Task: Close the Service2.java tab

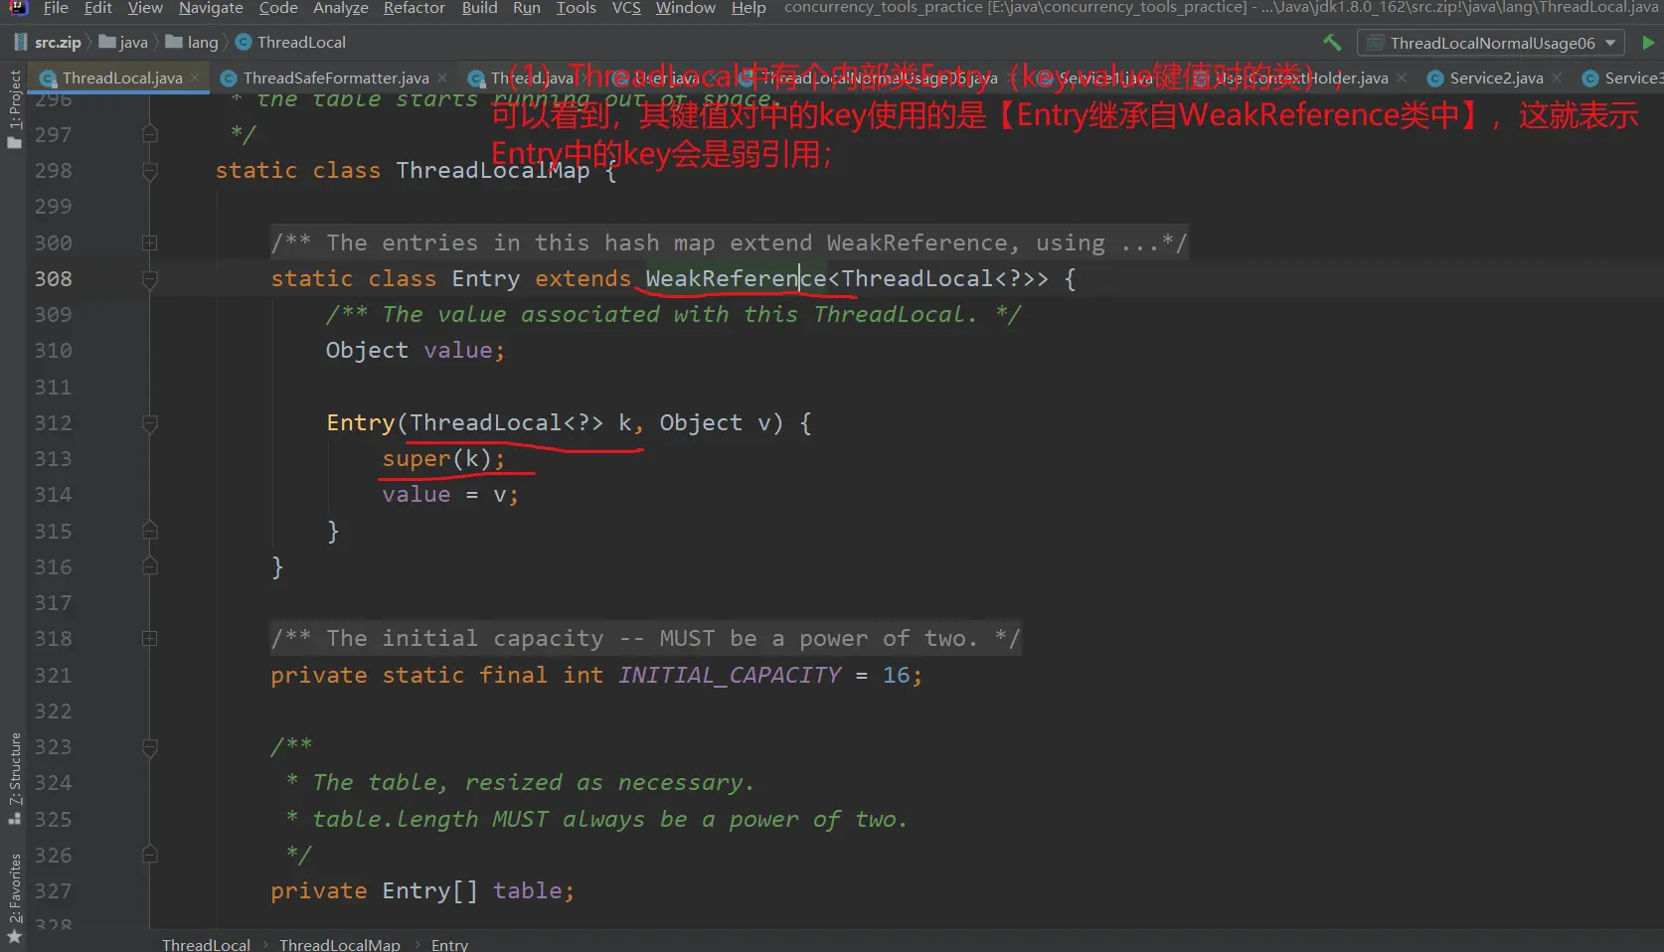Action: click(x=1557, y=78)
